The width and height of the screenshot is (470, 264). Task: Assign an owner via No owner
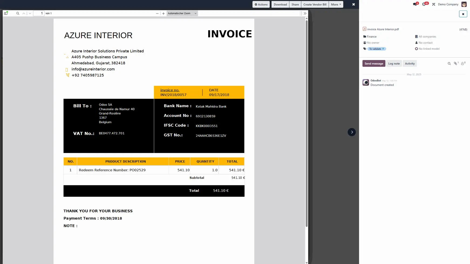coord(373,43)
